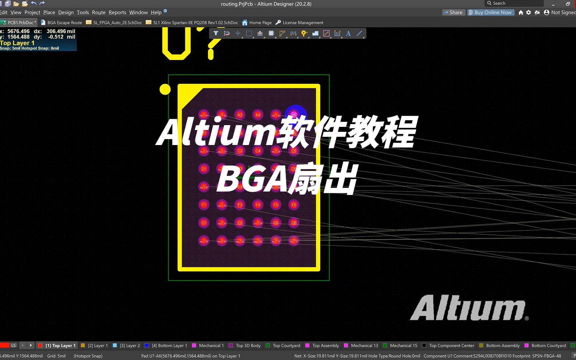Viewport: 576px width, 360px height.
Task: Click the redo arrow icon
Action: pos(42,3)
